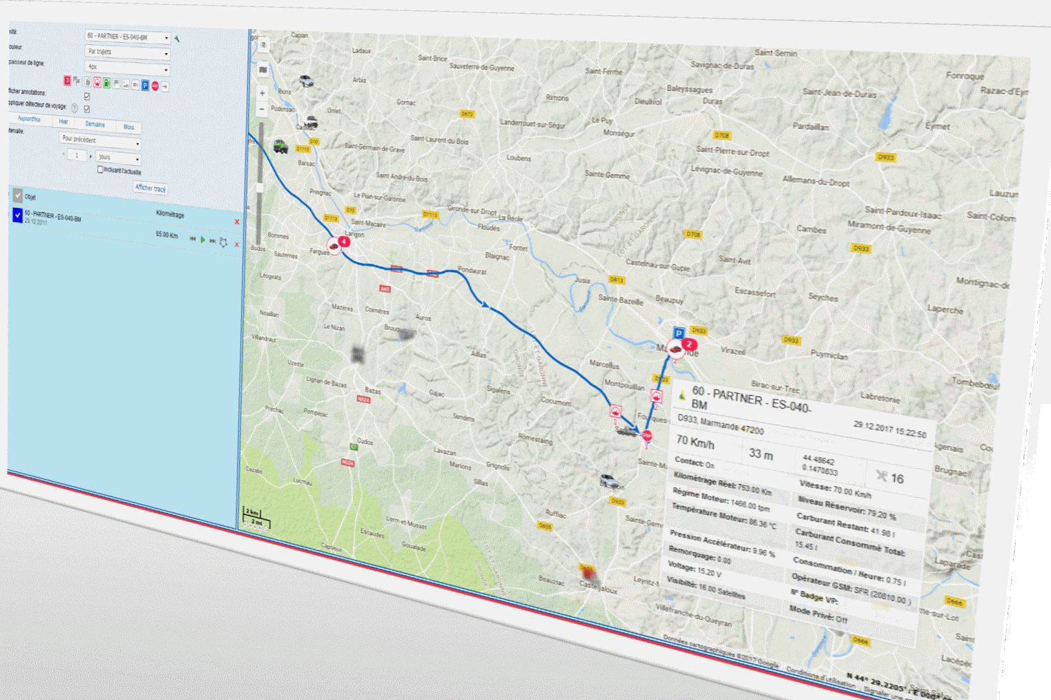
Task: Toggle the red stop sign annotation icon
Action: click(x=155, y=86)
